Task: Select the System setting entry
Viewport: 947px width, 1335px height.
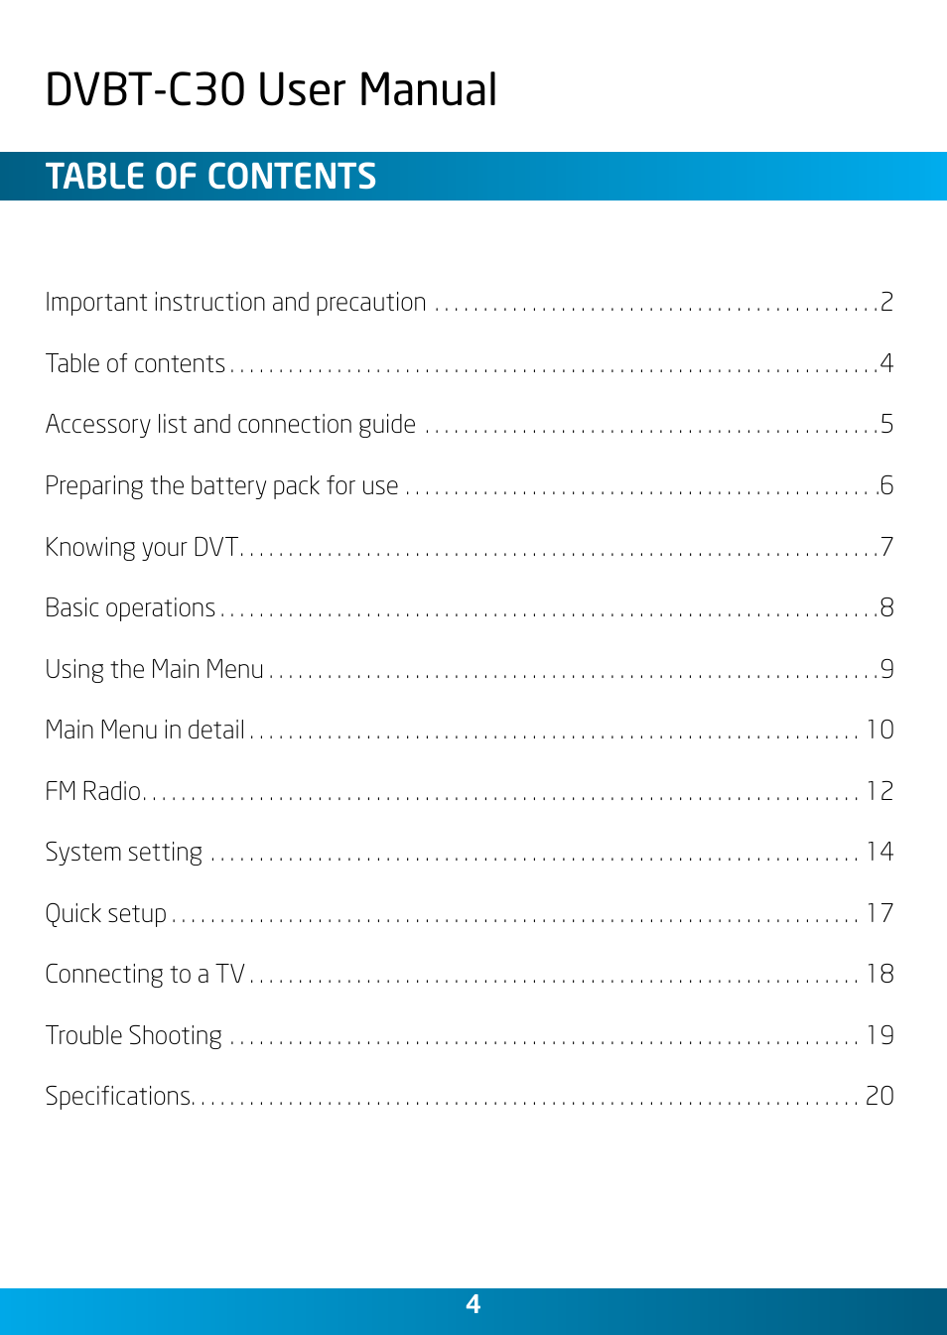Action: 124,852
